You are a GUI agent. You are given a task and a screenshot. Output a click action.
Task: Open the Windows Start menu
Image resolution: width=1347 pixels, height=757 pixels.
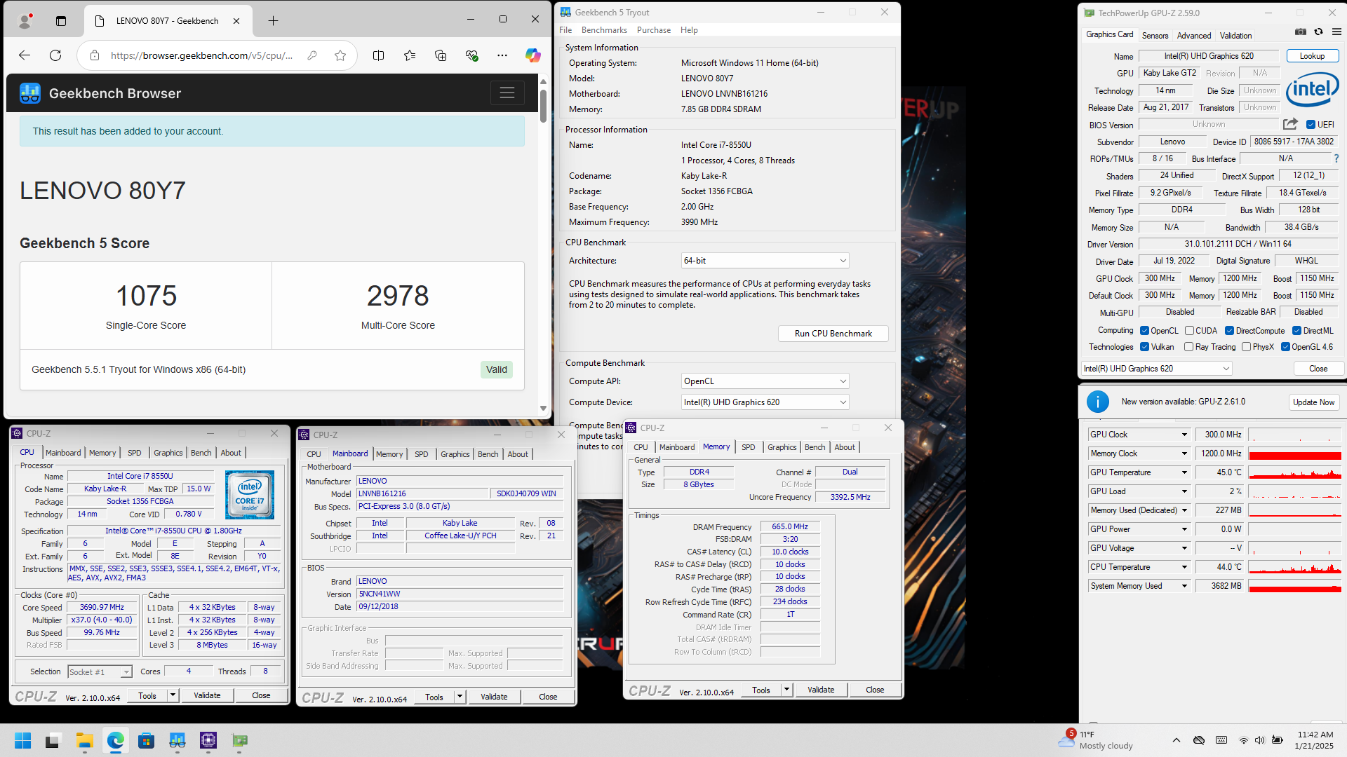pos(22,741)
